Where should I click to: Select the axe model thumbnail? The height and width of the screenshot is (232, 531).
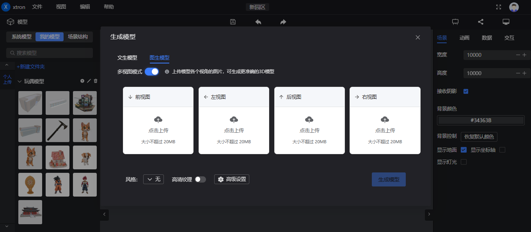57,130
